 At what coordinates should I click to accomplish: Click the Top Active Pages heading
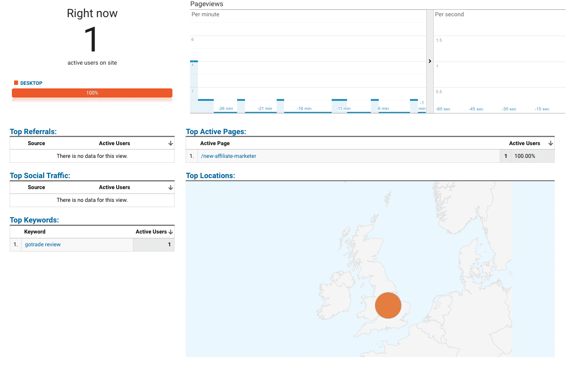tap(216, 131)
